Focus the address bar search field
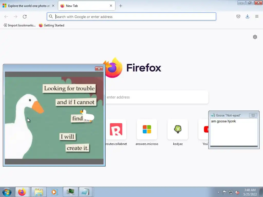Screen dimensions: 263x197 [131, 17]
